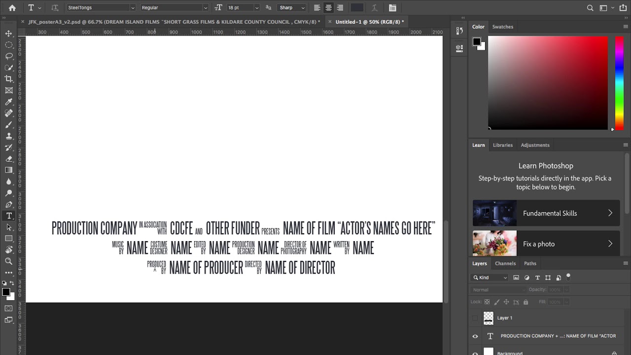Select the Zoom tool in toolbar
The image size is (631, 355).
(9, 261)
